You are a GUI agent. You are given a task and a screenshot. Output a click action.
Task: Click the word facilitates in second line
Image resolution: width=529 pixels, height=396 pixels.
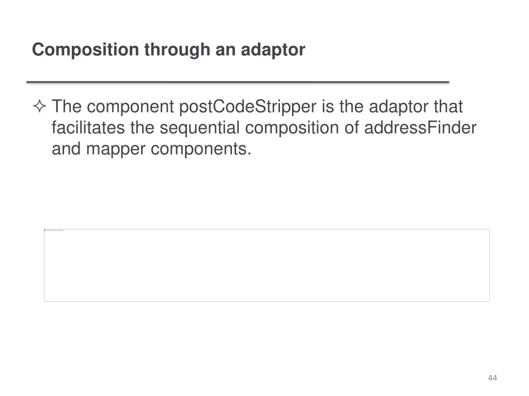[x=88, y=128]
